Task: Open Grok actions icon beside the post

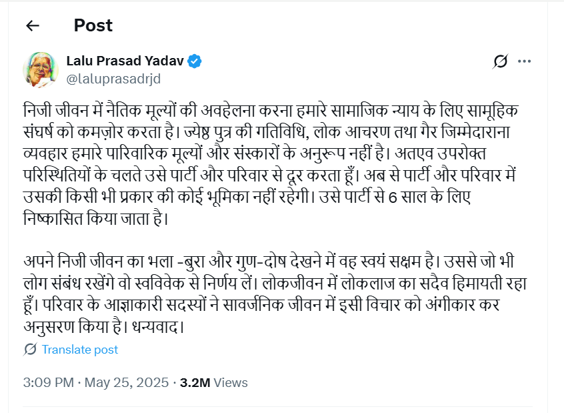Action: coord(500,61)
